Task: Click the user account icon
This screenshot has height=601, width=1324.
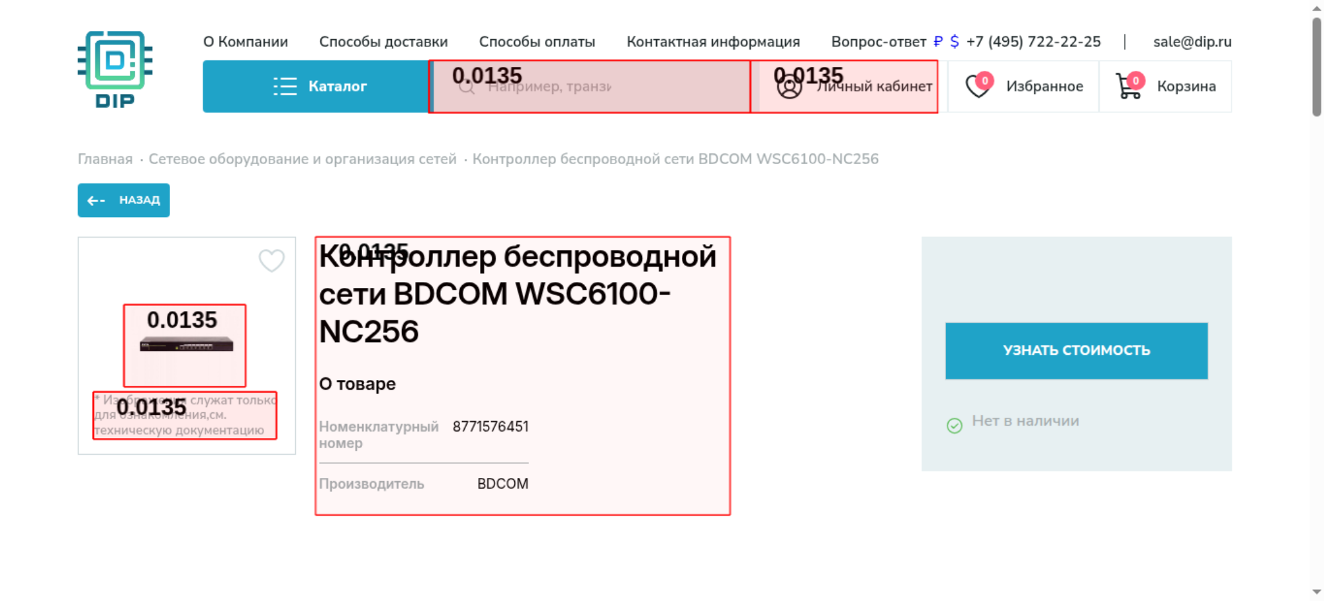Action: click(x=789, y=87)
